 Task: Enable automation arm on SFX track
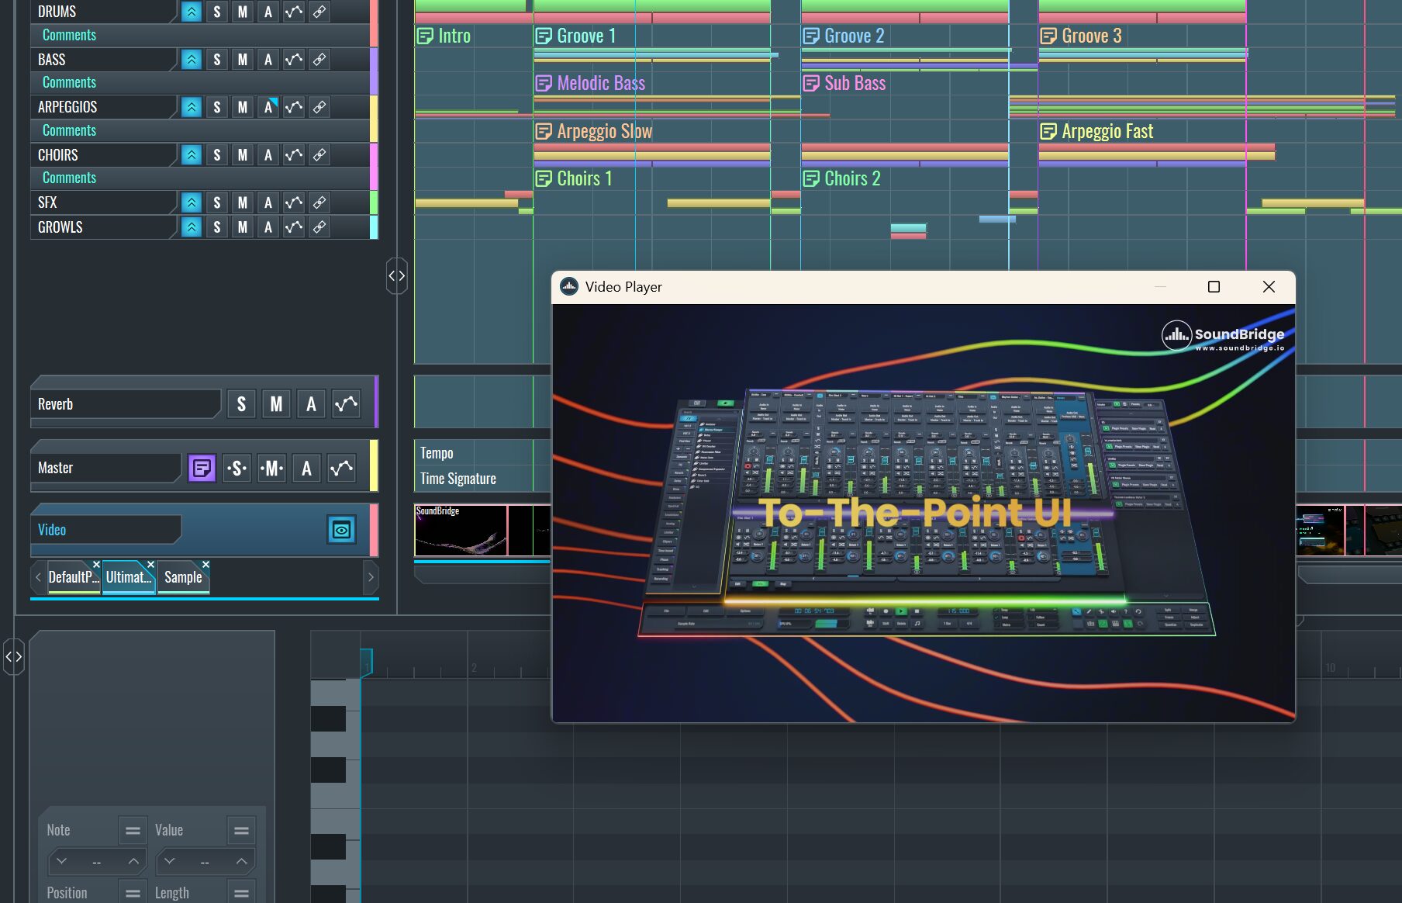coord(268,202)
